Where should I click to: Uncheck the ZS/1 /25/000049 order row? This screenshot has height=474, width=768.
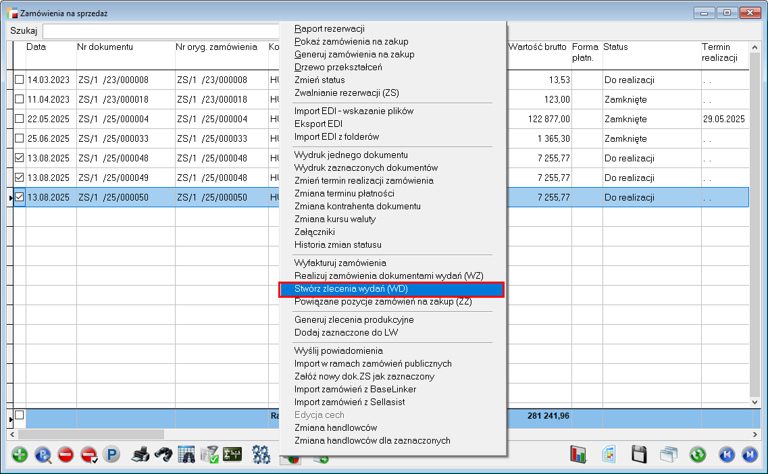[x=20, y=178]
